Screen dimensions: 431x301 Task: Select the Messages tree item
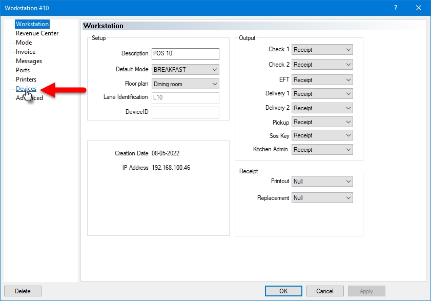pyautogui.click(x=29, y=61)
